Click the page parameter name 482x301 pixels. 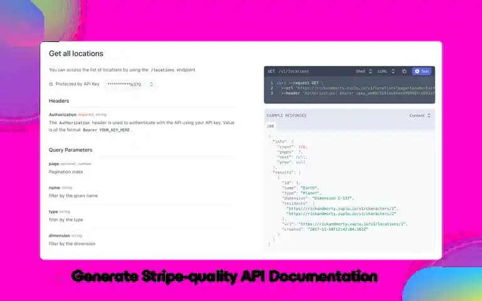click(53, 164)
